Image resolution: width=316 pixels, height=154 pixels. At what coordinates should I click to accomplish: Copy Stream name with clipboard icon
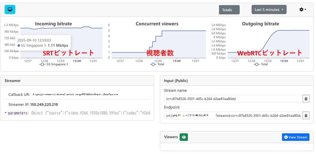click(306, 99)
